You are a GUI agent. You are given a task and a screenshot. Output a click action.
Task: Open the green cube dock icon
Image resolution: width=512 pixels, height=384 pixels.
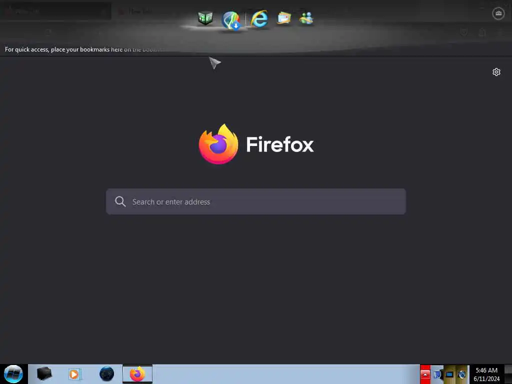(205, 18)
